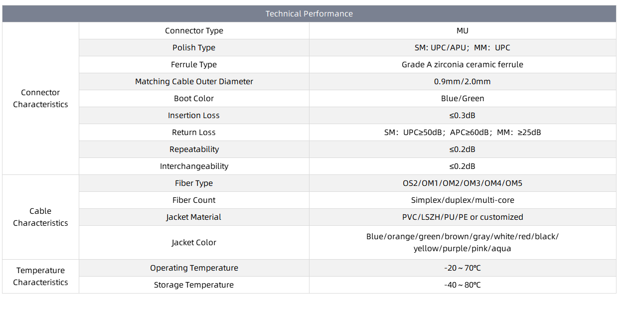Click the Interchangeability label
Image resolution: width=618 pixels, height=309 pixels.
point(194,166)
